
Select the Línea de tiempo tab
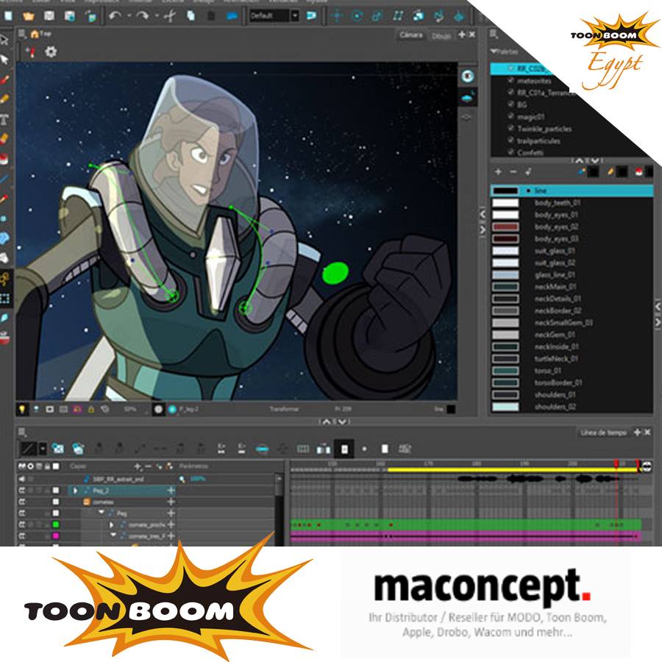(604, 433)
